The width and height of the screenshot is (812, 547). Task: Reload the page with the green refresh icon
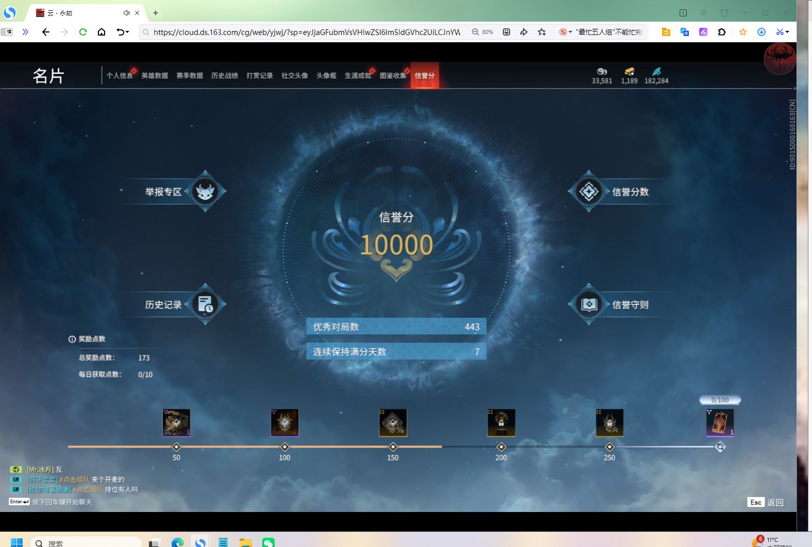[83, 32]
